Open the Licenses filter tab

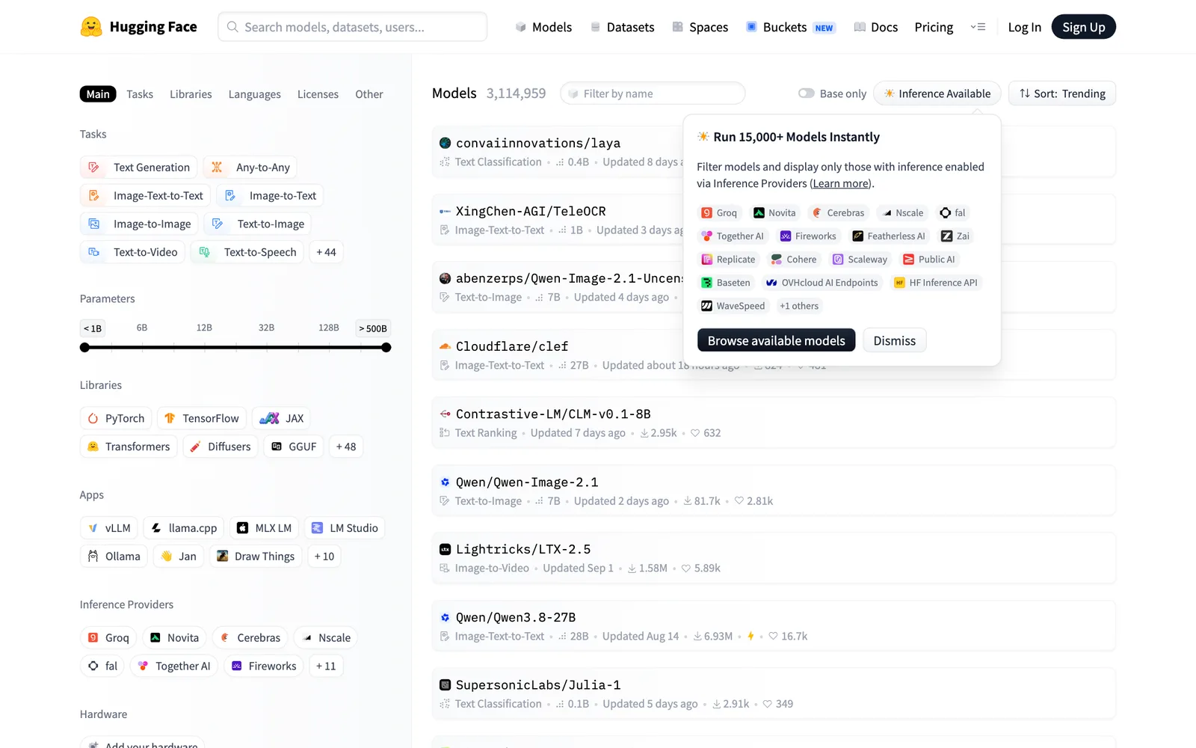318,94
